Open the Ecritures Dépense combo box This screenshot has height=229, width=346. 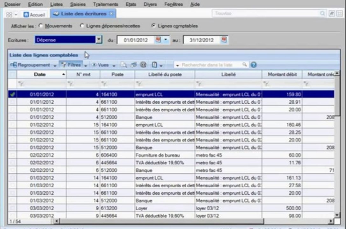coord(68,40)
